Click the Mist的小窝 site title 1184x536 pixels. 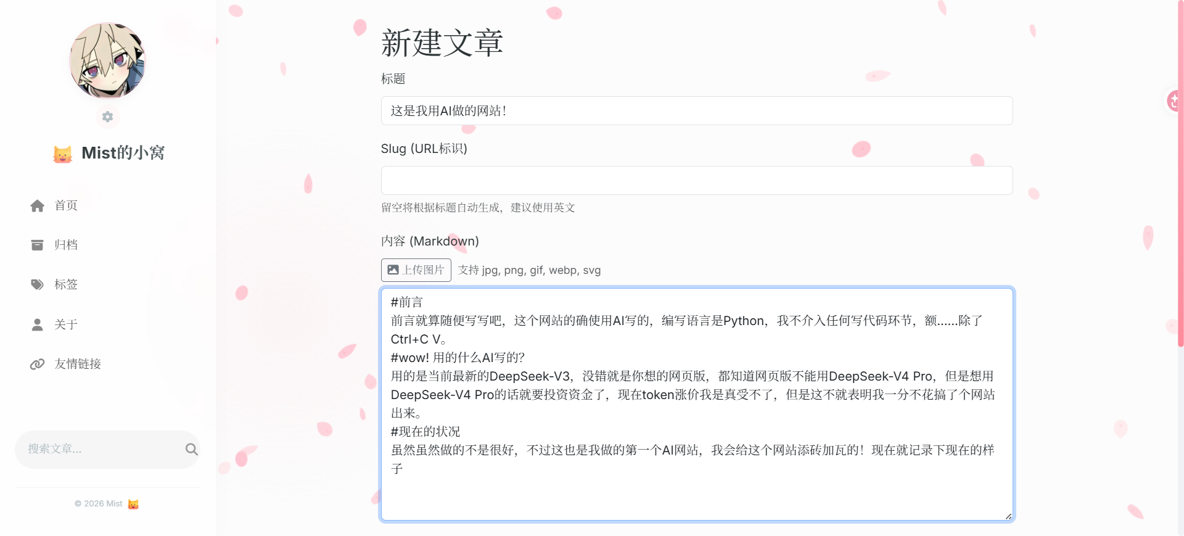[x=123, y=153]
